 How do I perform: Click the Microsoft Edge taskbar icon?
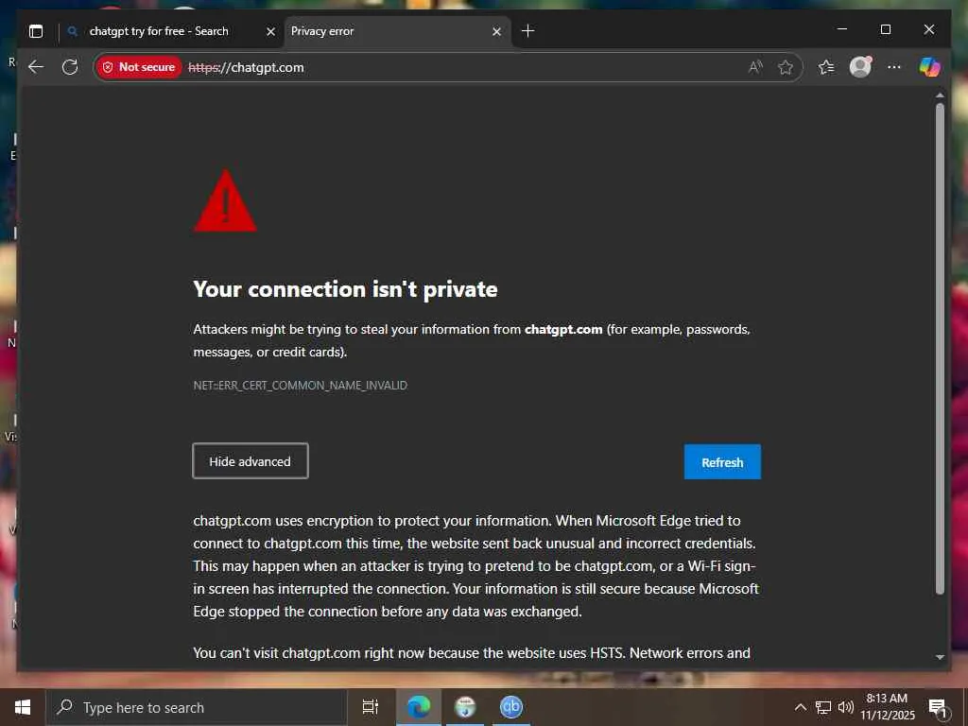(418, 707)
